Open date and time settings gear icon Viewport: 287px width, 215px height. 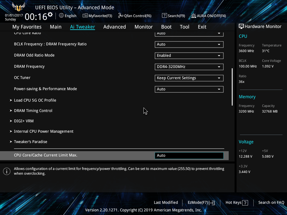click(x=50, y=15)
